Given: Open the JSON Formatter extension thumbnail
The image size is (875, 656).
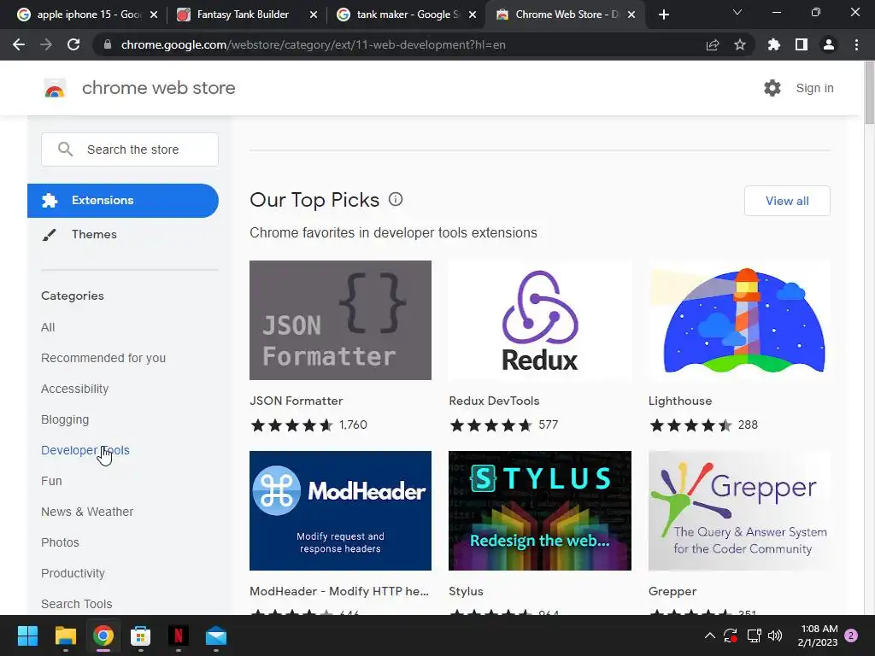Looking at the screenshot, I should 340,320.
